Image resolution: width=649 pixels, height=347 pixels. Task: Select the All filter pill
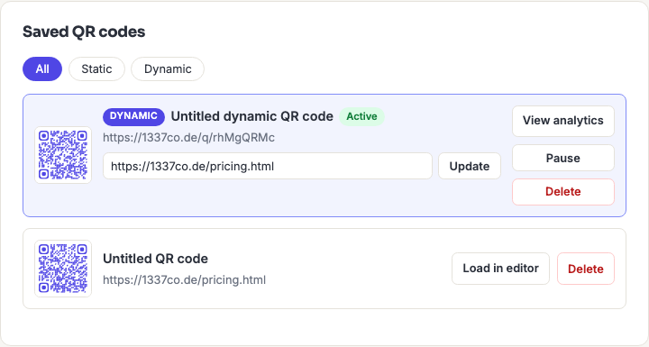tap(42, 68)
